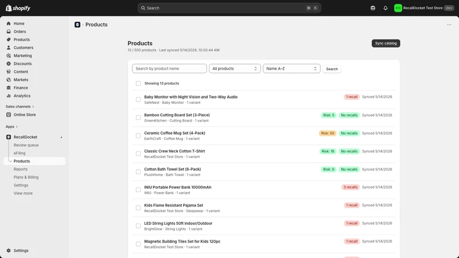Viewport: 459px width, 258px height.
Task: Open Orders via its sidebar icon
Action: (x=9, y=32)
